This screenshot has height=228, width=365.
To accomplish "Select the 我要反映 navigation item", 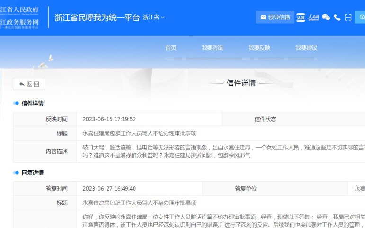I will tap(259, 48).
